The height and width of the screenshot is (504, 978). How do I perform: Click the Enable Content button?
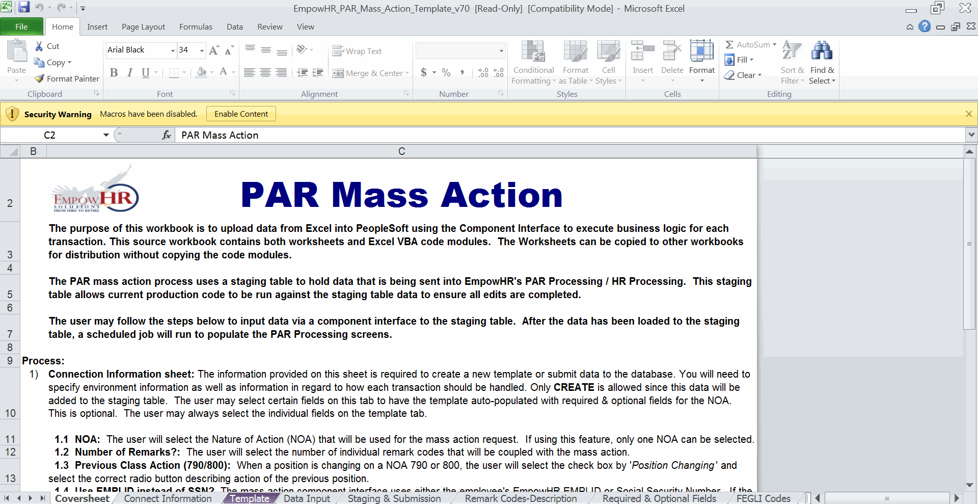241,114
